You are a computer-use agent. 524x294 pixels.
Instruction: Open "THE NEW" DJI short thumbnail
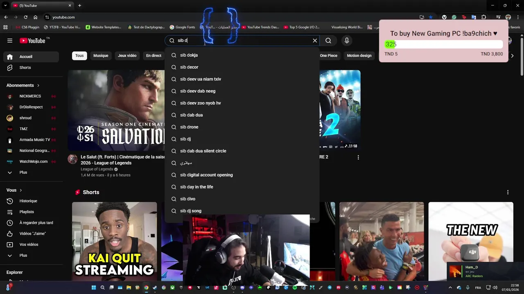(x=471, y=241)
